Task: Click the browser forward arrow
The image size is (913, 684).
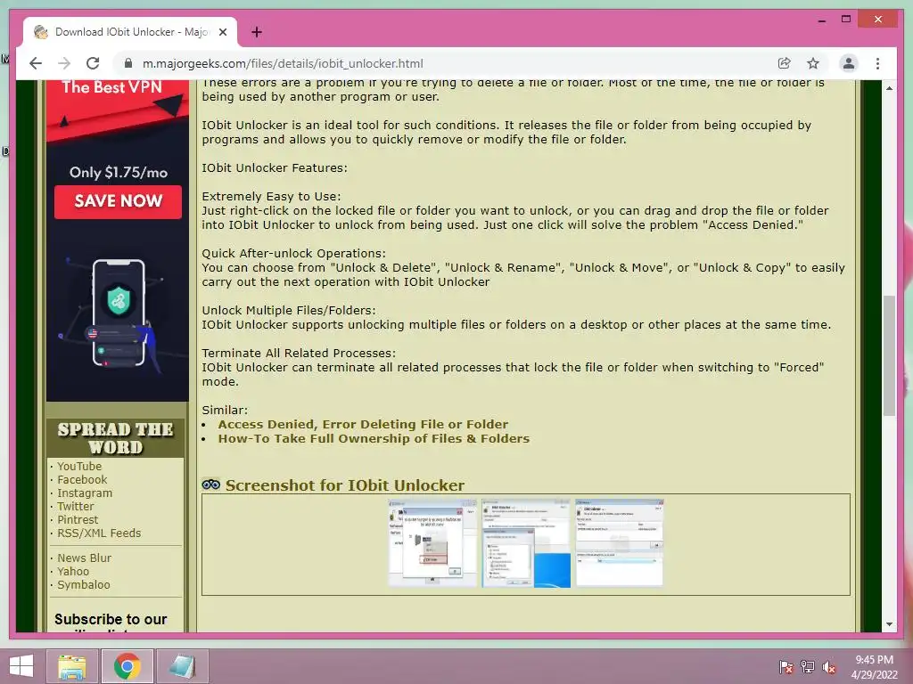Action: coord(64,63)
